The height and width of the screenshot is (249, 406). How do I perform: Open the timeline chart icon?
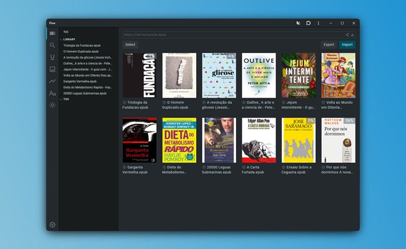[52, 81]
